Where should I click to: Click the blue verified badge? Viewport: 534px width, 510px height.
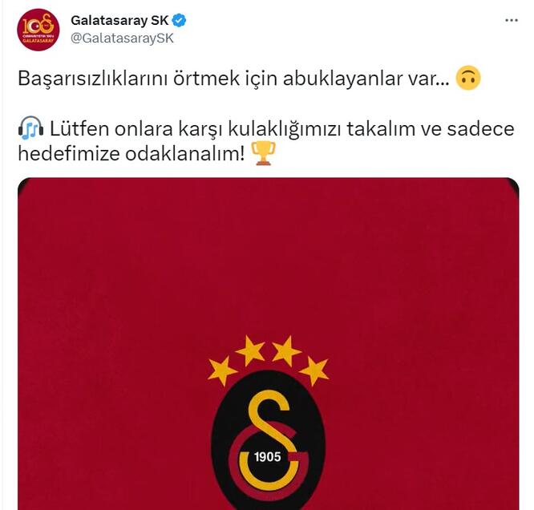pyautogui.click(x=179, y=21)
